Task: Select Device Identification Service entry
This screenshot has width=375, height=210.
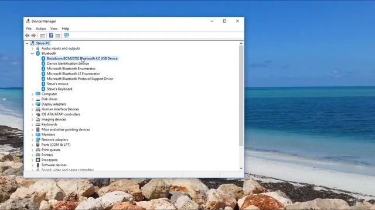Action: coord(68,64)
